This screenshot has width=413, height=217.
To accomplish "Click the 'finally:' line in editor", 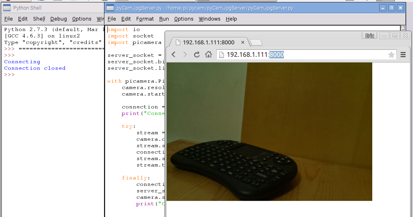I will 136,178.
